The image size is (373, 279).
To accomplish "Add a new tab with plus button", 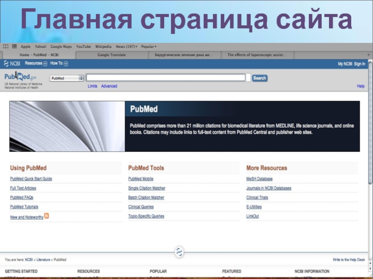I will point(368,55).
